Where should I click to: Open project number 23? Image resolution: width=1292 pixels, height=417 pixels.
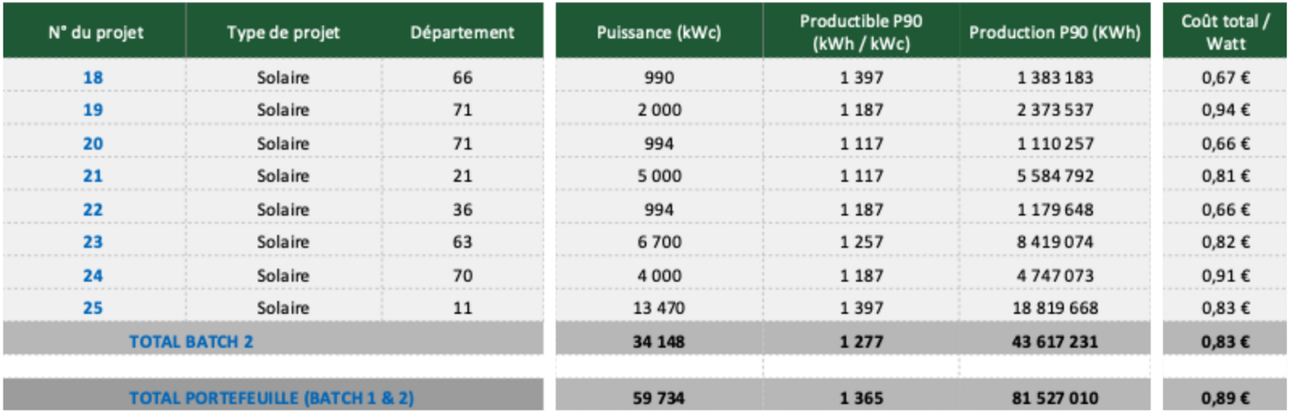pos(93,242)
